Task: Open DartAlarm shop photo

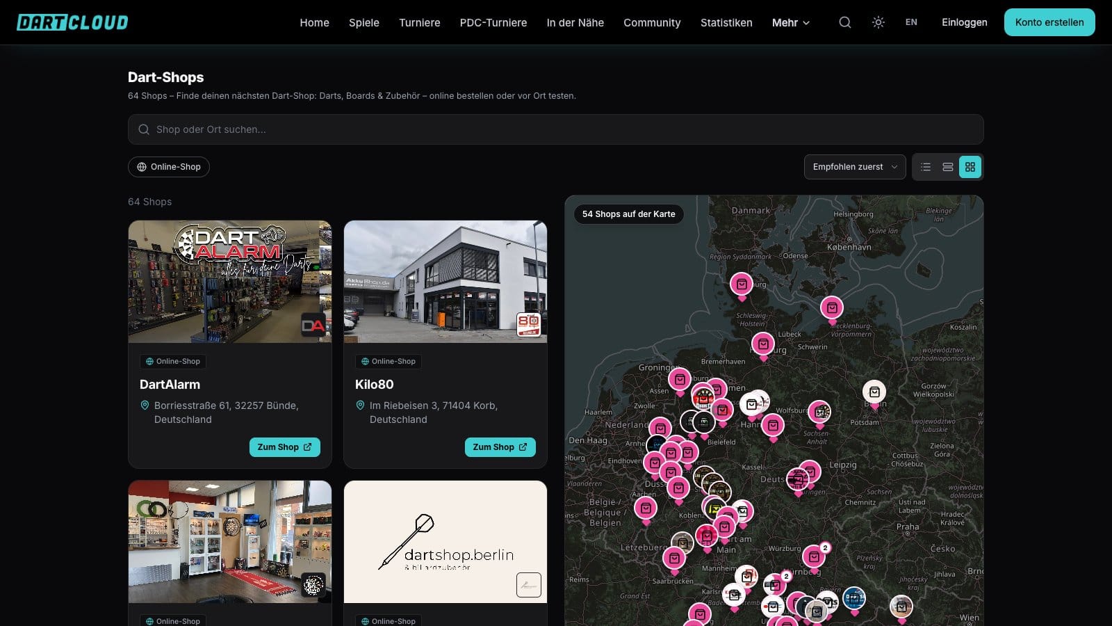Action: point(230,282)
